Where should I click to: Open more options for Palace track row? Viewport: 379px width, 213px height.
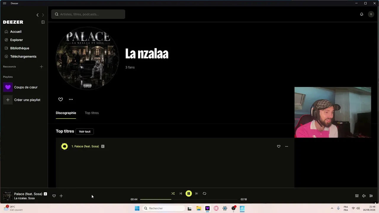pyautogui.click(x=287, y=146)
